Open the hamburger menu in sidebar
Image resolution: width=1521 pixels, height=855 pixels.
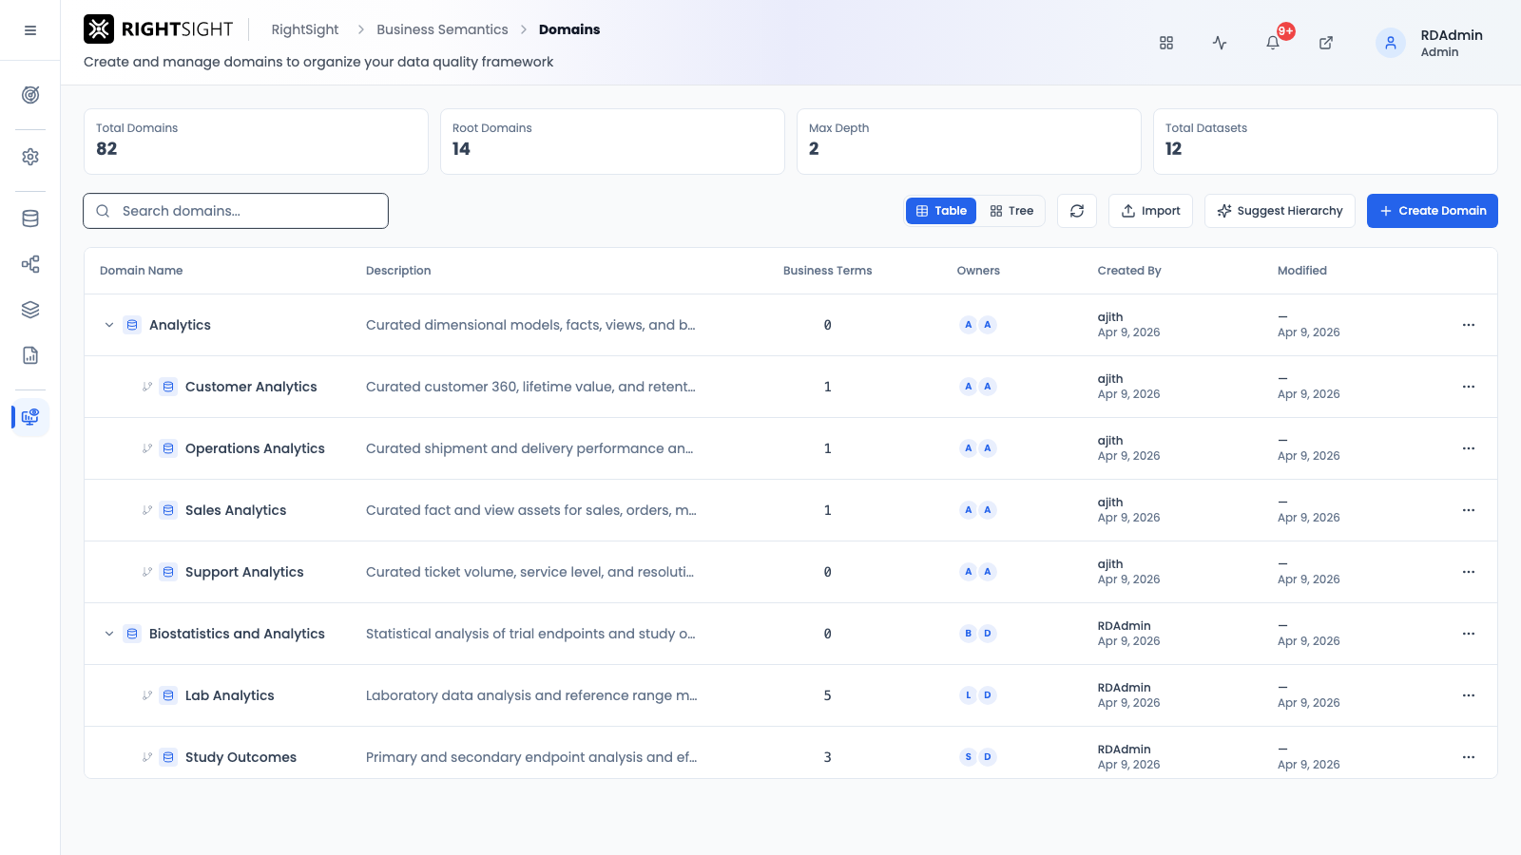(x=30, y=30)
